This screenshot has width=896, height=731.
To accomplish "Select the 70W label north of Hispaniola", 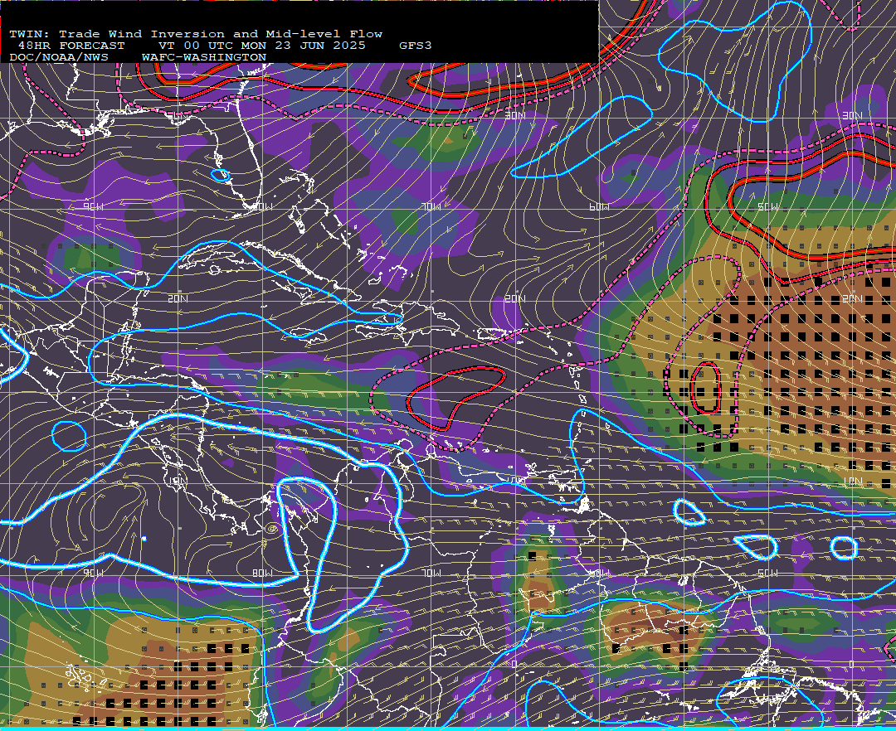I will pyautogui.click(x=431, y=206).
